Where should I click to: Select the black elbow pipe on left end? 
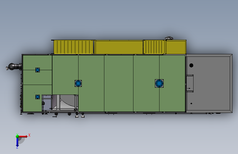coord(14,67)
